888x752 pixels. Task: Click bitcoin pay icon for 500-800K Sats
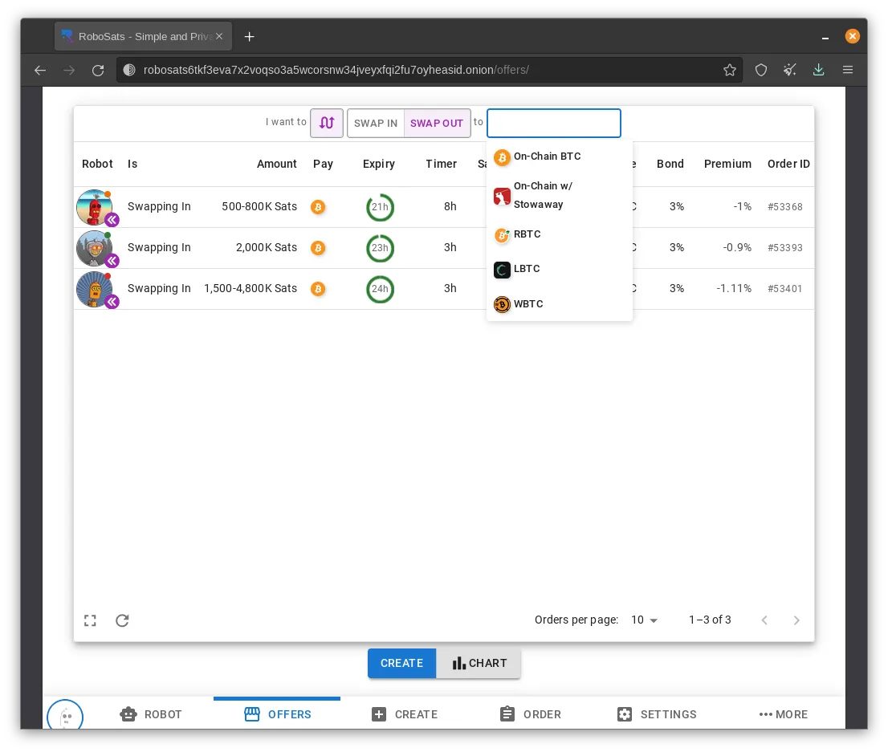[318, 207]
